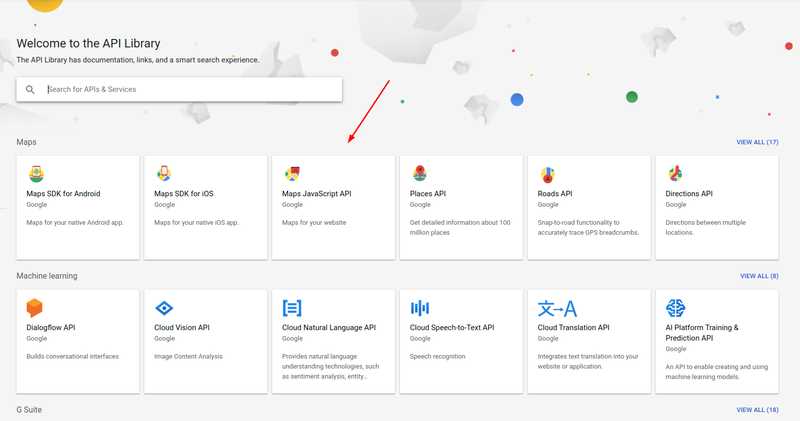Viewport: 800px width, 421px height.
Task: Click the Cloud Translation API icon
Action: [557, 309]
